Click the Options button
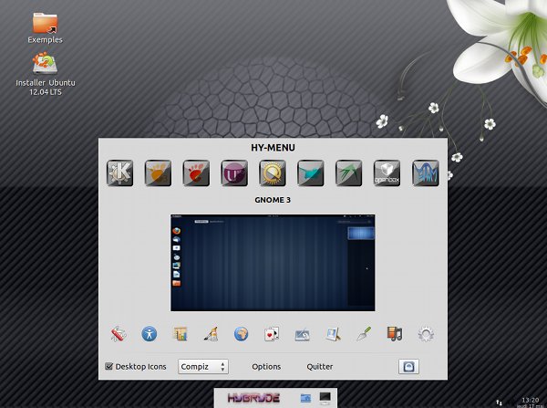Image resolution: width=547 pixels, height=408 pixels. tap(266, 366)
